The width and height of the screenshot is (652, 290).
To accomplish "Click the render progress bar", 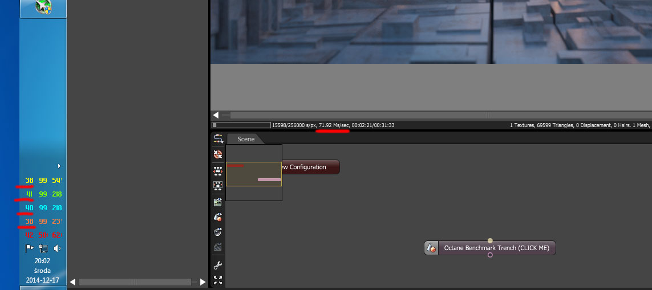I will (x=241, y=125).
